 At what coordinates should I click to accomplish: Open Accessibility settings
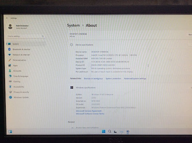click(18, 87)
